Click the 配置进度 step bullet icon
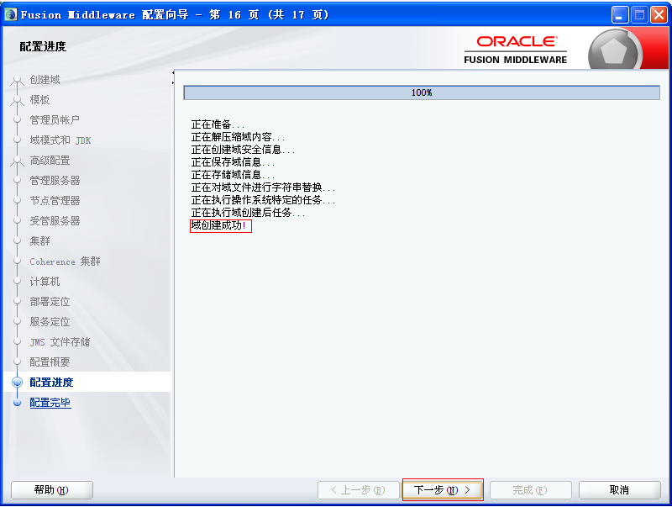This screenshot has height=507, width=672. (17, 383)
